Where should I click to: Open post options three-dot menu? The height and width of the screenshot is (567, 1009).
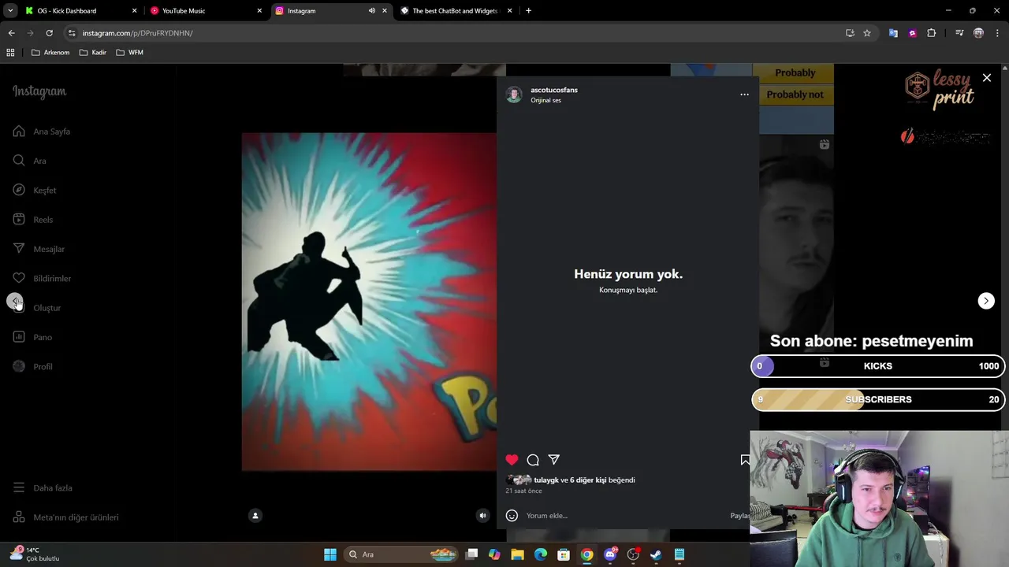(744, 94)
